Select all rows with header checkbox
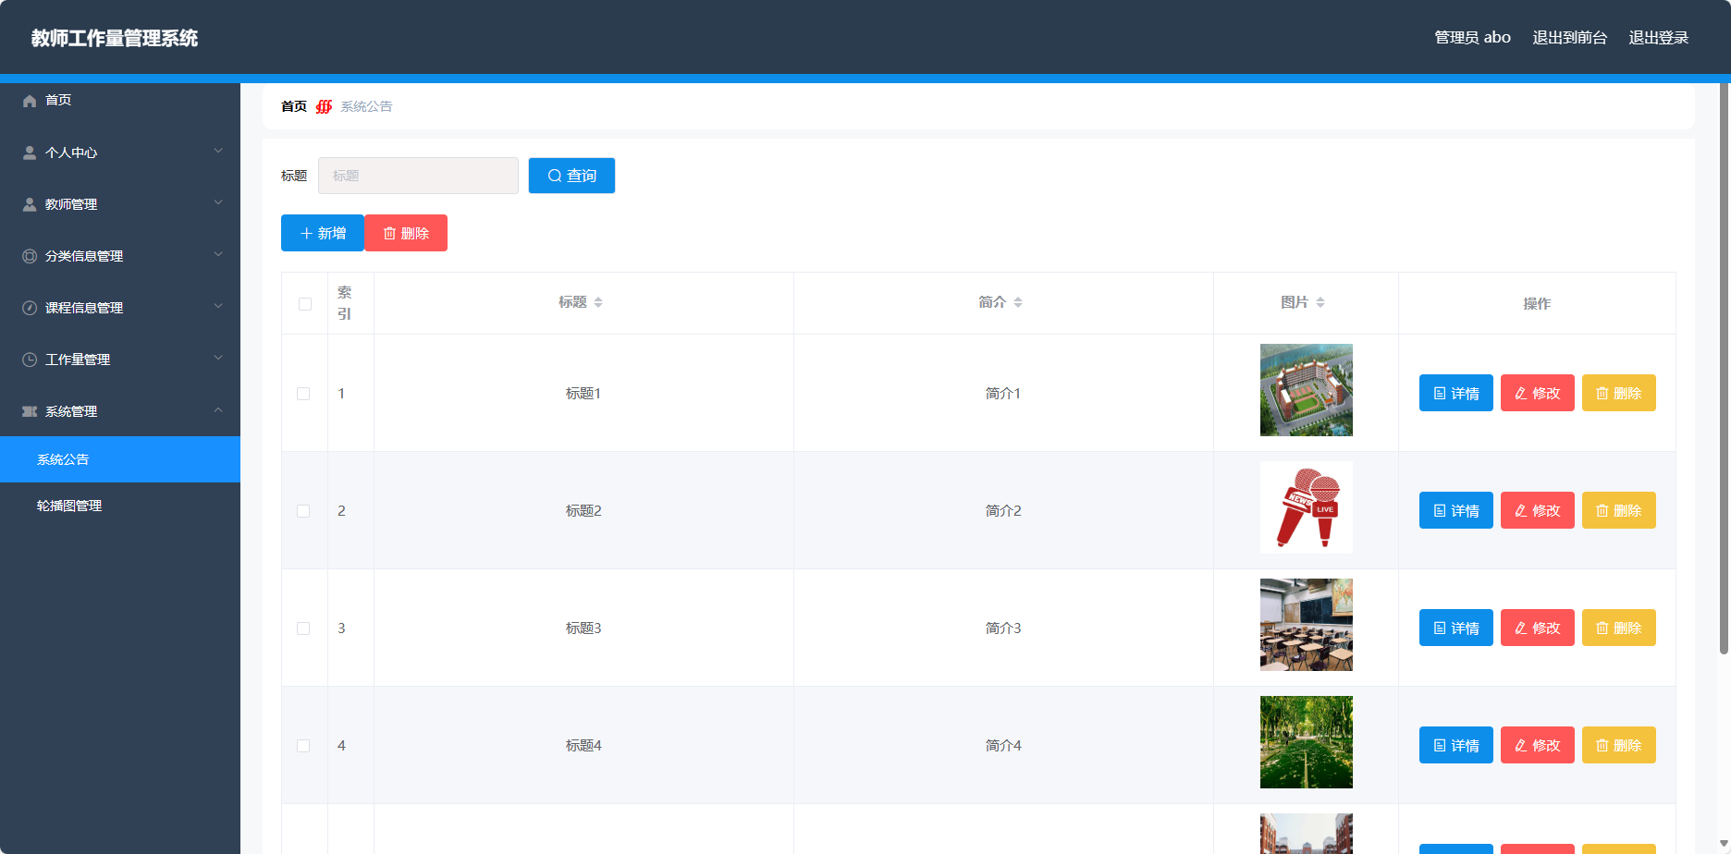This screenshot has width=1731, height=854. pos(305,304)
